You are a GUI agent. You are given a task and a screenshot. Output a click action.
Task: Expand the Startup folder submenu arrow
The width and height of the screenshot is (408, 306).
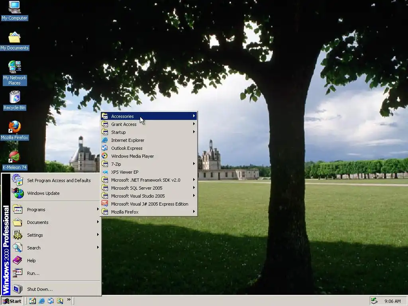(194, 132)
